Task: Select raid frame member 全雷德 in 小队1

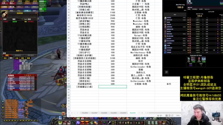Action: [x=4, y=7]
